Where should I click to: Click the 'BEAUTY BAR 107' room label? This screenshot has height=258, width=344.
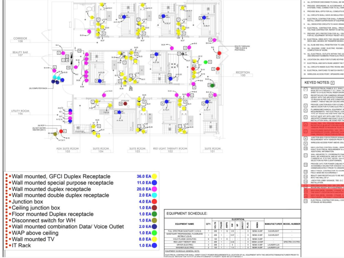pyautogui.click(x=20, y=54)
